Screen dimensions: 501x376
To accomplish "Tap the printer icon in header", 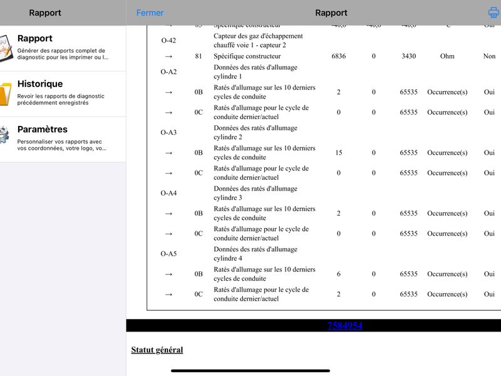I will click(494, 13).
